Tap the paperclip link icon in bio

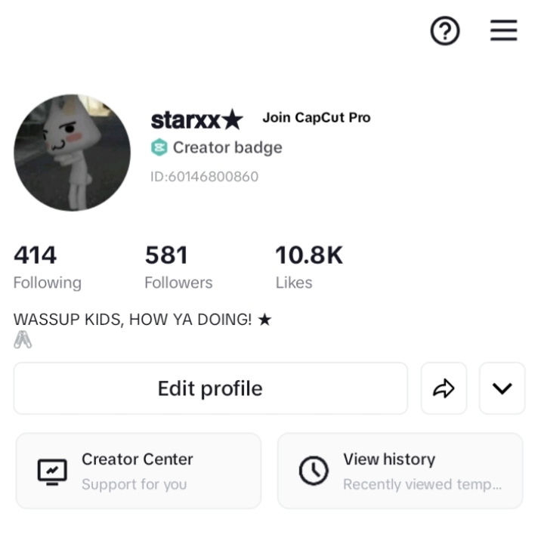click(x=23, y=339)
